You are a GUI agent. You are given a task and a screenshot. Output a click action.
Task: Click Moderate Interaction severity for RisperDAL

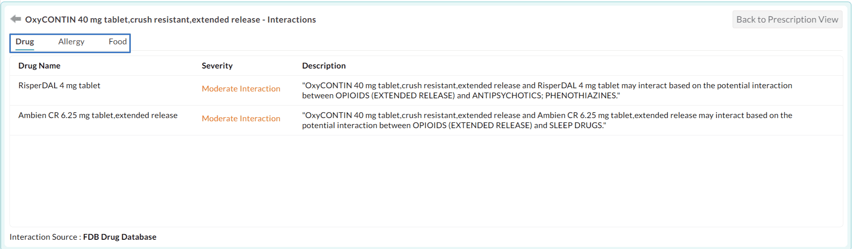(x=241, y=89)
